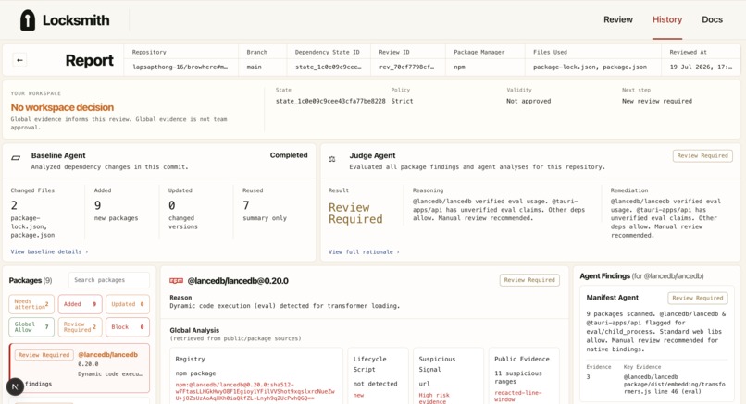
Task: Click the Lifecycle Script not detected value
Action: click(x=375, y=384)
